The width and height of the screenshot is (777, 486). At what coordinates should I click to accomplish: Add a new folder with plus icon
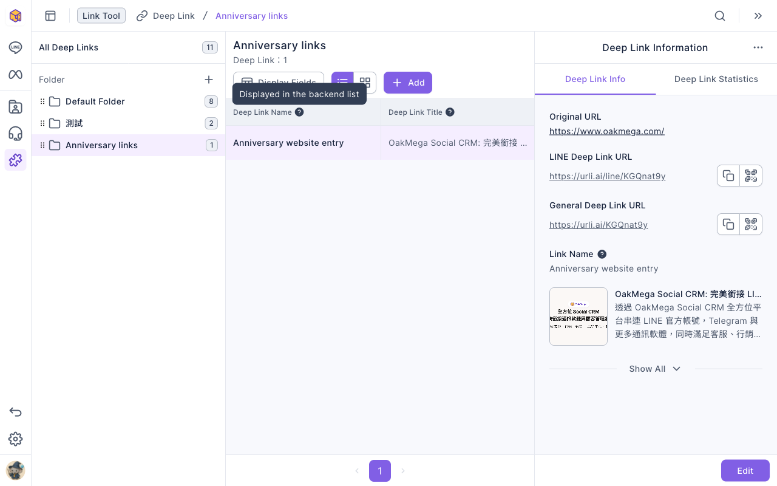coord(209,80)
